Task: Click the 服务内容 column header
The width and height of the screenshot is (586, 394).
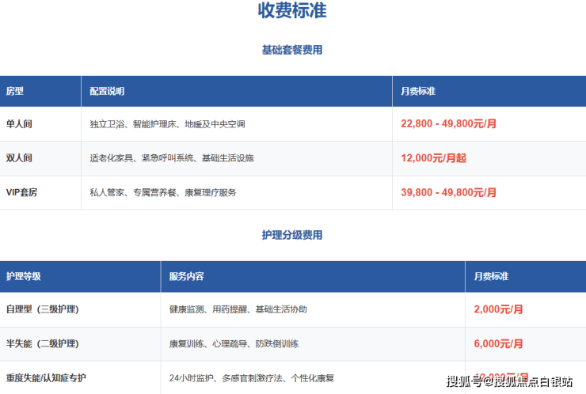Action: tap(186, 276)
